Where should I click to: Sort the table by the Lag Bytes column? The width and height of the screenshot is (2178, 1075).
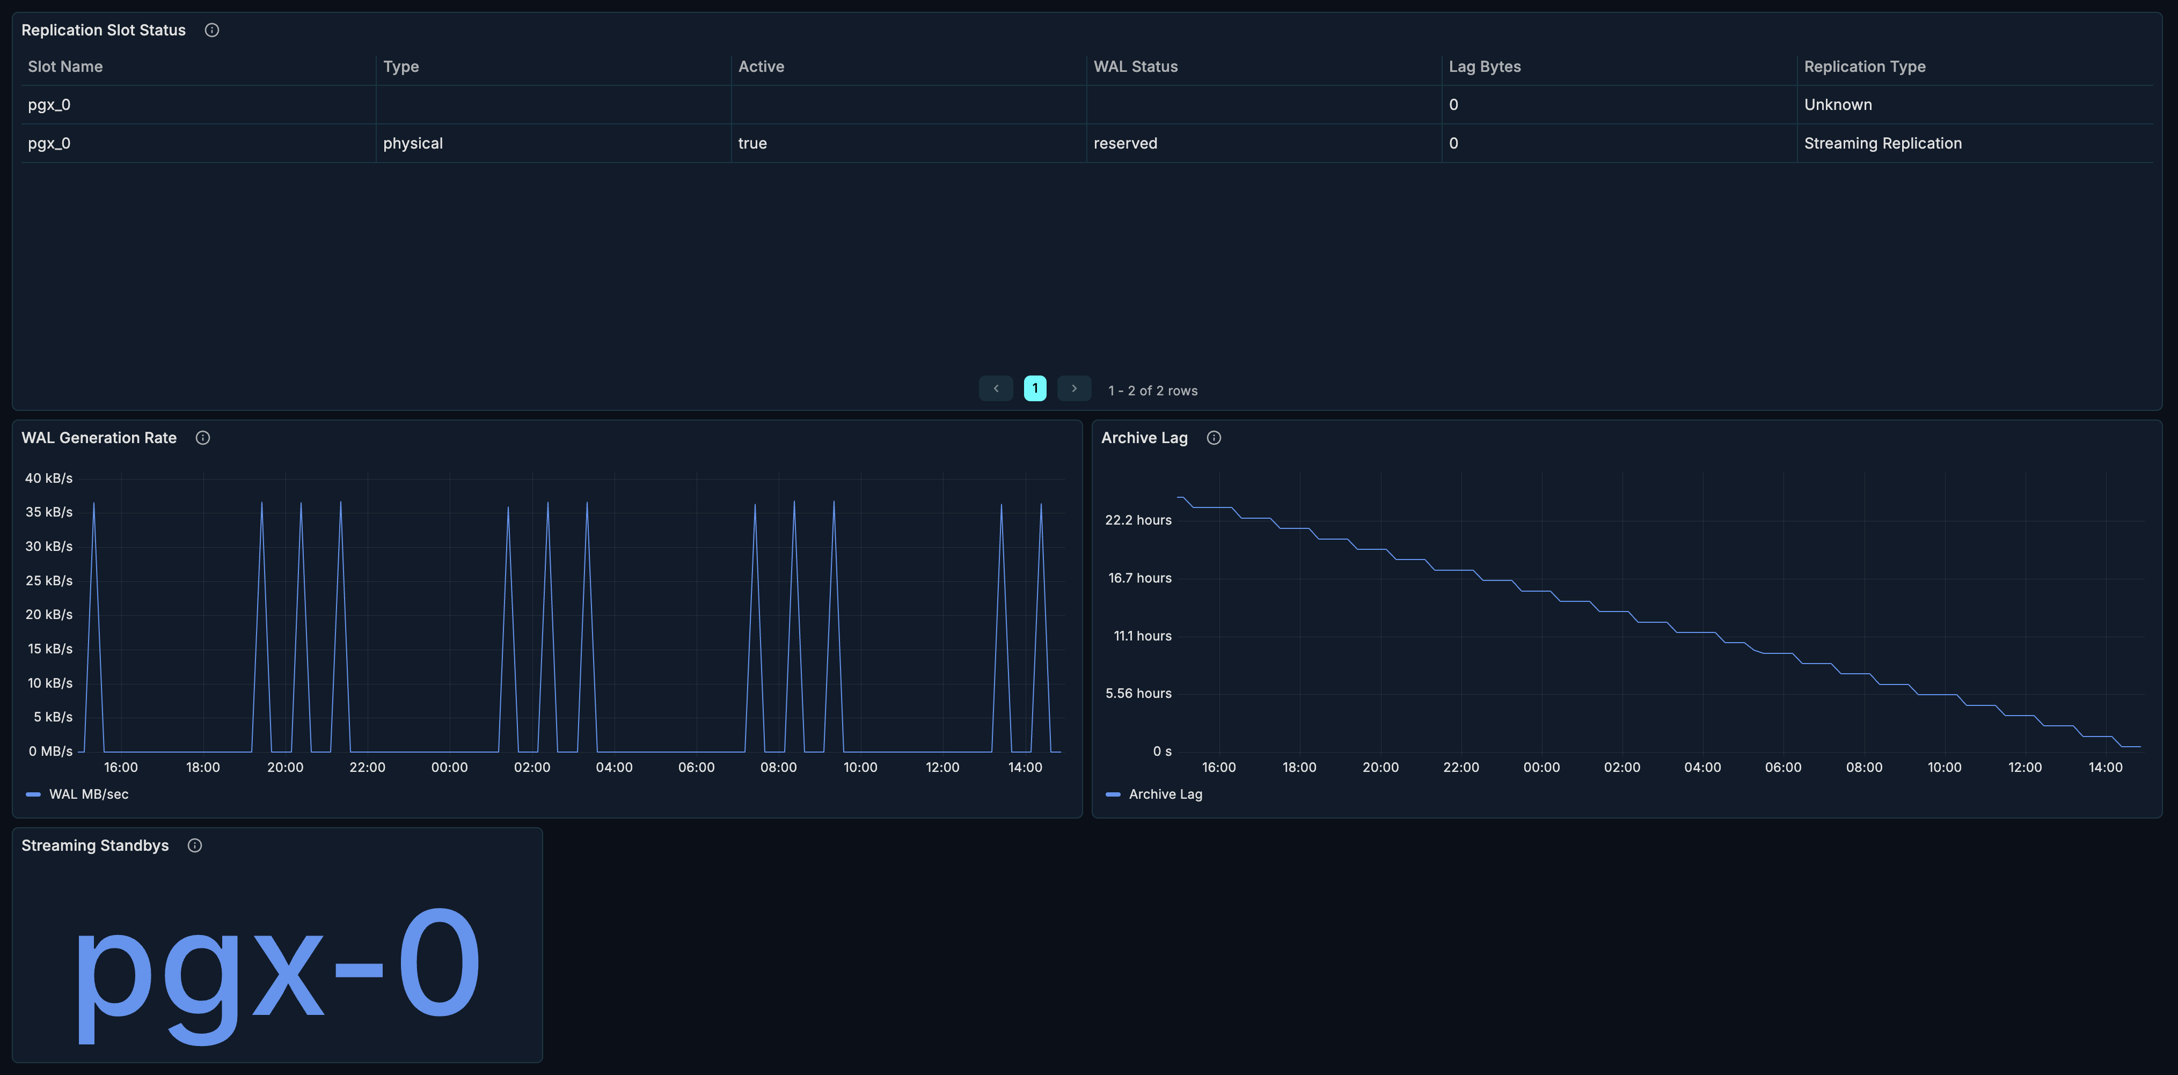click(1484, 66)
